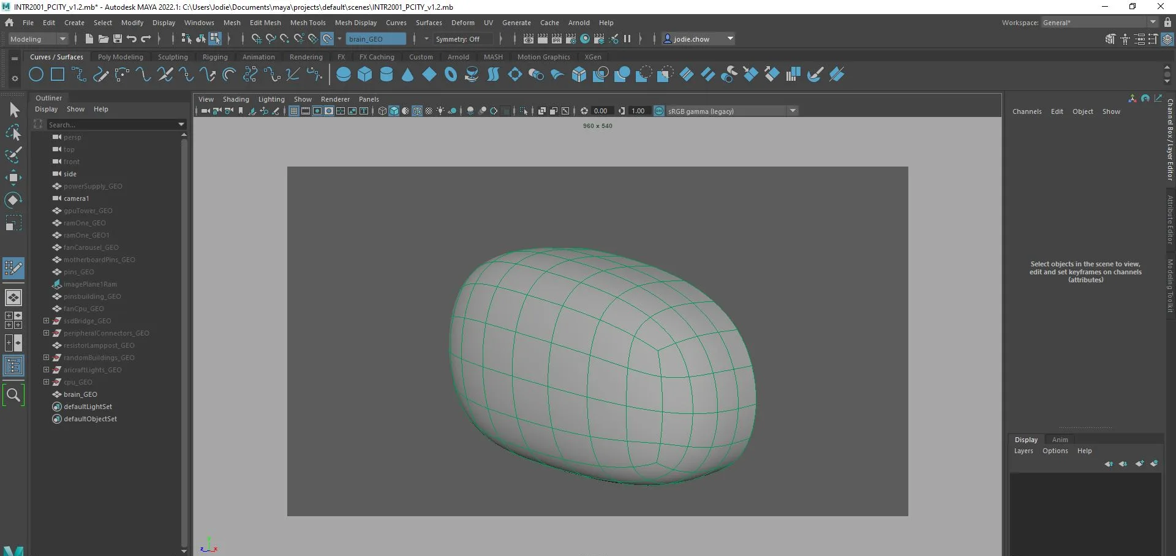Activate the Scale tool in the toolbox
This screenshot has width=1176, height=556.
[x=13, y=223]
